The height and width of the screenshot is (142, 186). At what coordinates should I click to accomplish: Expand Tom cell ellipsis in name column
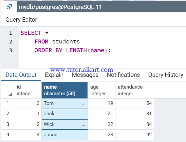click(x=84, y=105)
